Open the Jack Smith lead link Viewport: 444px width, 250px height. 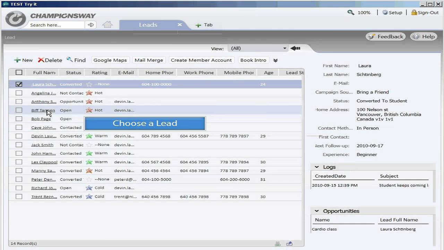42,145
